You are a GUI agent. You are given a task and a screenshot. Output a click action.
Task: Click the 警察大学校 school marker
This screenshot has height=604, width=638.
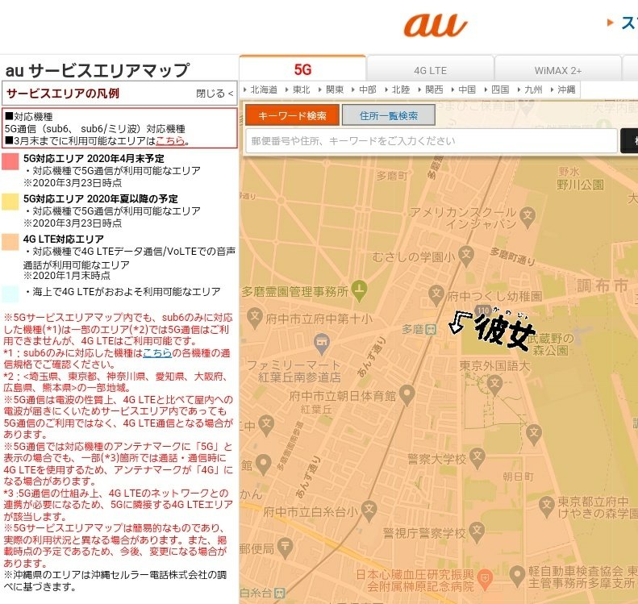click(477, 457)
